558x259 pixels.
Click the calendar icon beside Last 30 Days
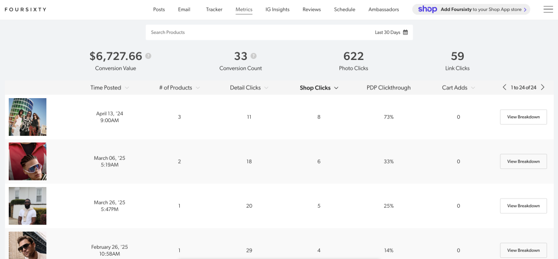tap(405, 32)
